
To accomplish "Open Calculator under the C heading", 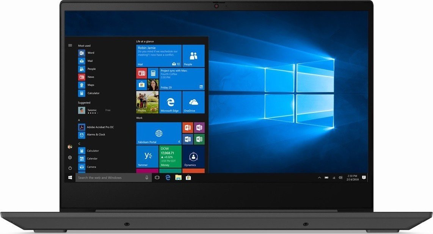I will point(88,151).
